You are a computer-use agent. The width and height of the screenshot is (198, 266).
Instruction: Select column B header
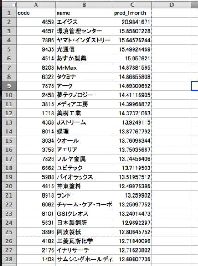click(x=84, y=5)
